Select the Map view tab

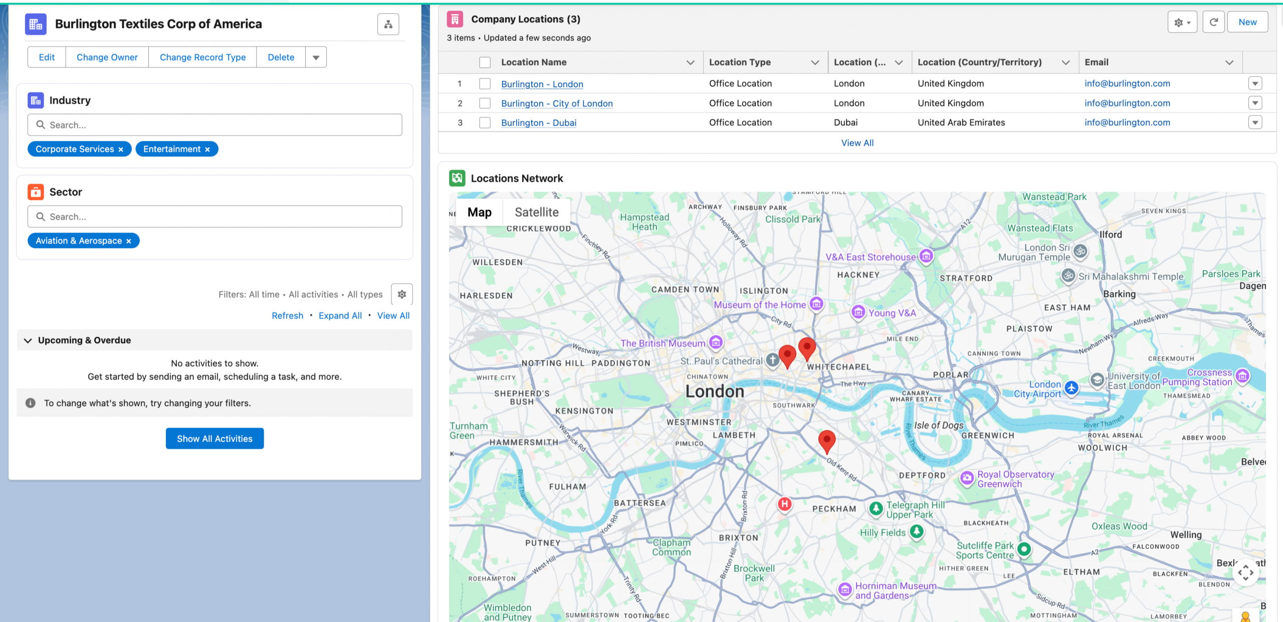479,212
